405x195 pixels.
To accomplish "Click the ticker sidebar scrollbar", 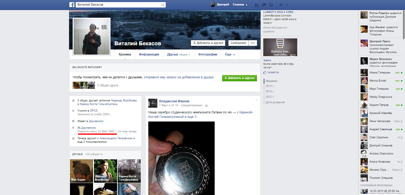I will click(x=404, y=25).
